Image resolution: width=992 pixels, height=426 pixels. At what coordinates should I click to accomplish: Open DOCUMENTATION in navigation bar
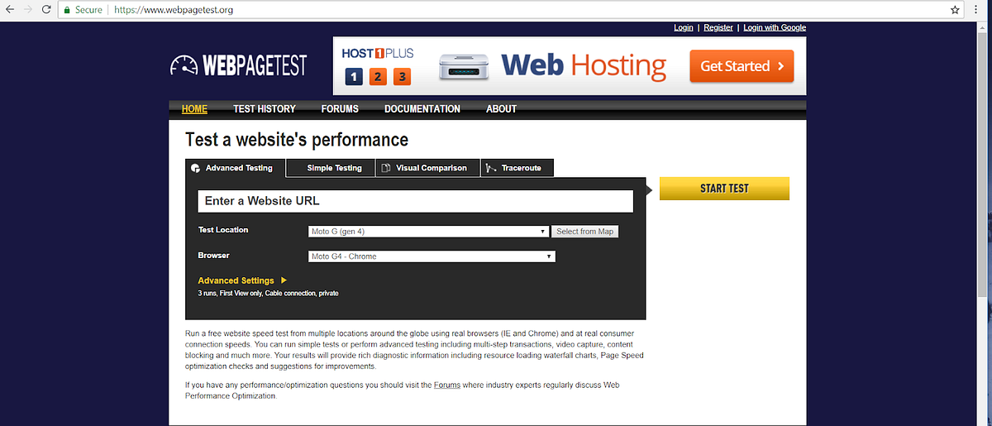422,109
